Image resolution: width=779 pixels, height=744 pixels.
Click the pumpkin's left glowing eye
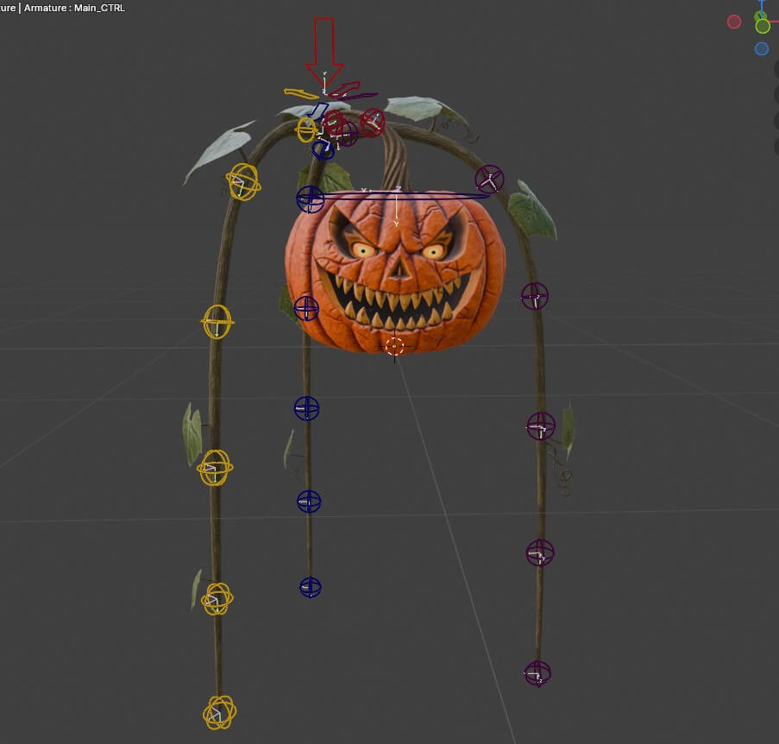(x=363, y=250)
